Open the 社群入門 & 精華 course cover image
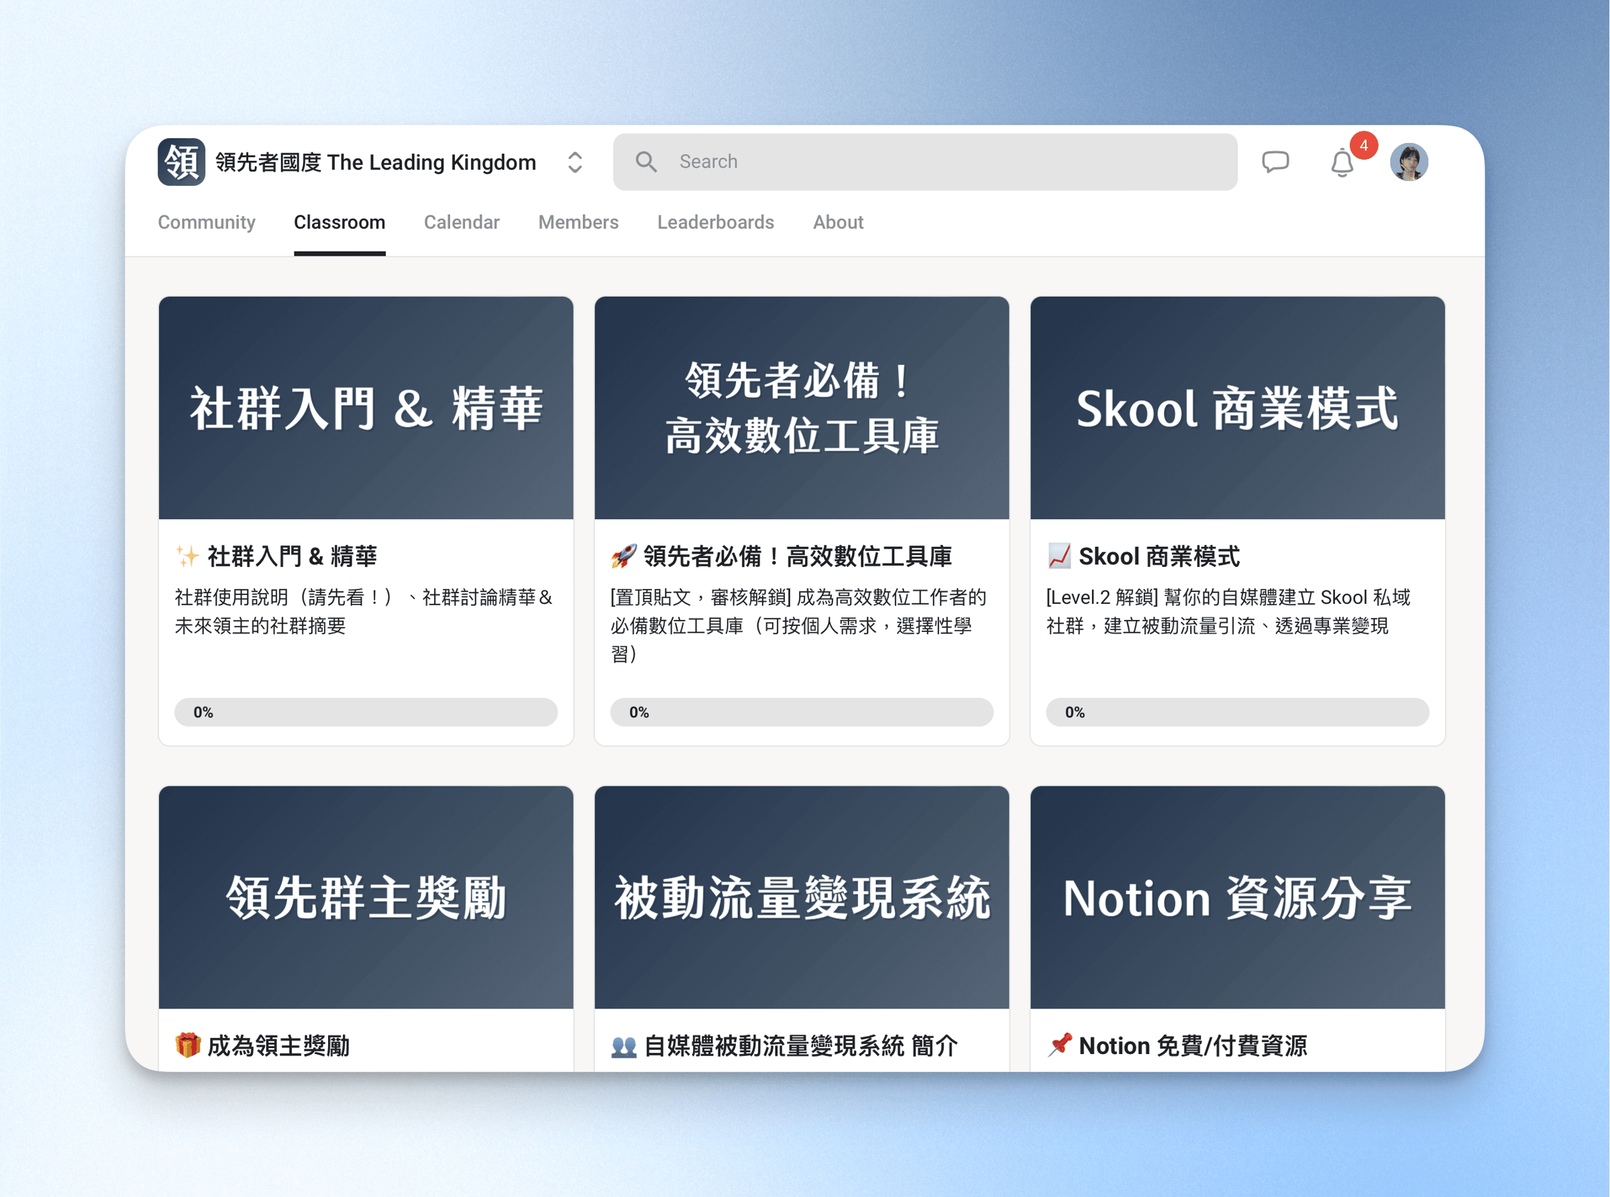The image size is (1610, 1197). (366, 407)
